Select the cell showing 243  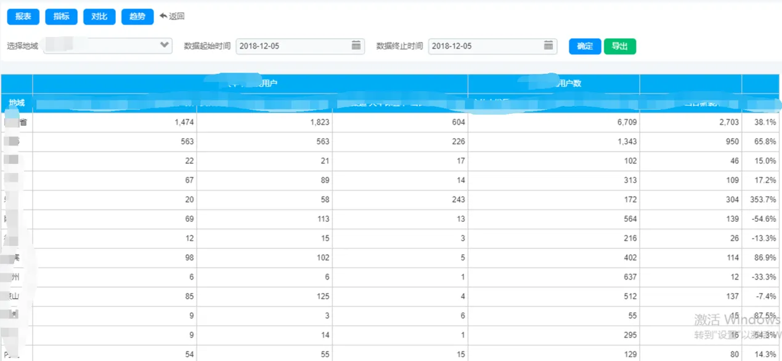click(x=400, y=200)
